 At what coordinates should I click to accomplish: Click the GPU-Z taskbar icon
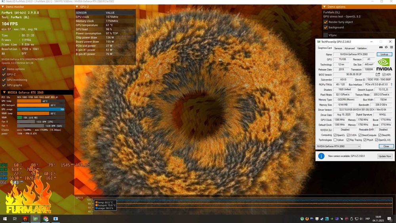click(35, 219)
